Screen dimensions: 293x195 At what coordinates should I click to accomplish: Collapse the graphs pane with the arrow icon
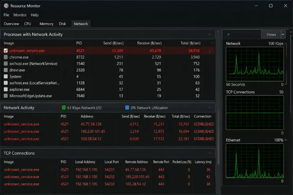point(228,34)
